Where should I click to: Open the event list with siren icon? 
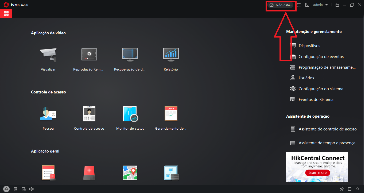[x=48, y=173]
